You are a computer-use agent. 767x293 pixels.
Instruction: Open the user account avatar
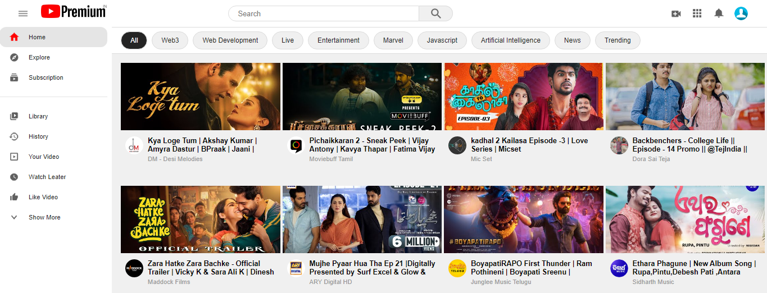[741, 13]
